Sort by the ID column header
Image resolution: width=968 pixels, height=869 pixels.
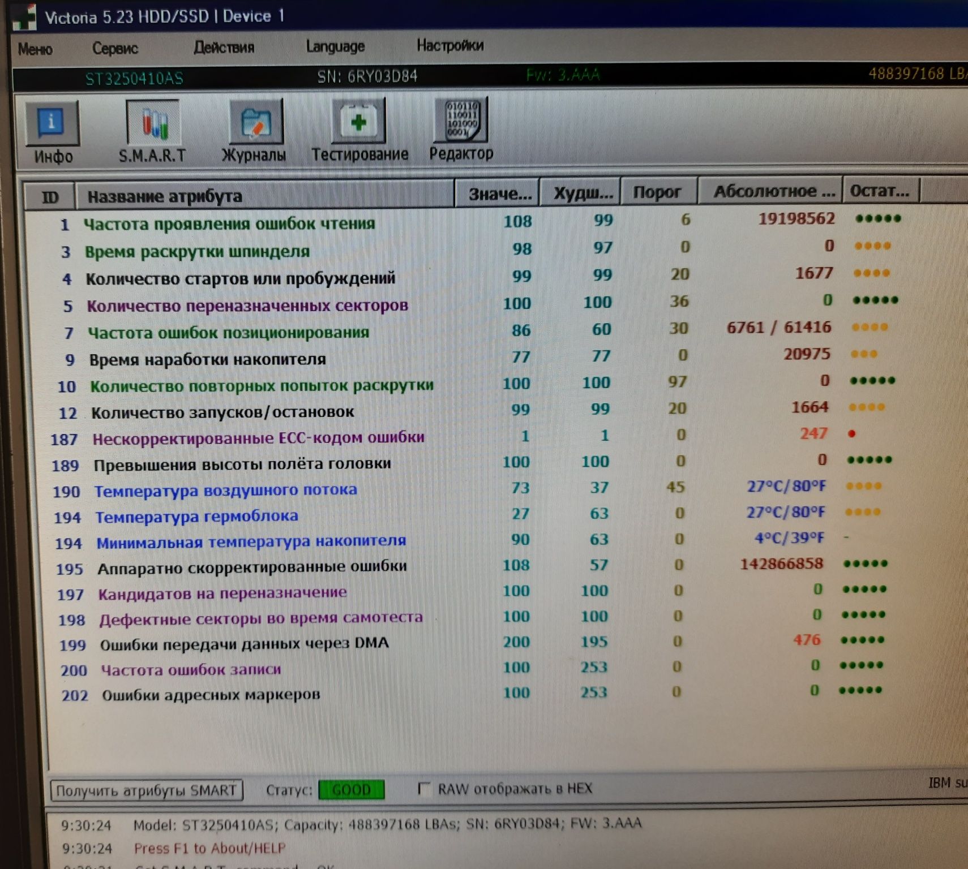(50, 197)
